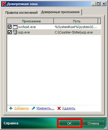Click the blue pencil Edit icon
The height and width of the screenshot is (130, 108).
[33, 108]
